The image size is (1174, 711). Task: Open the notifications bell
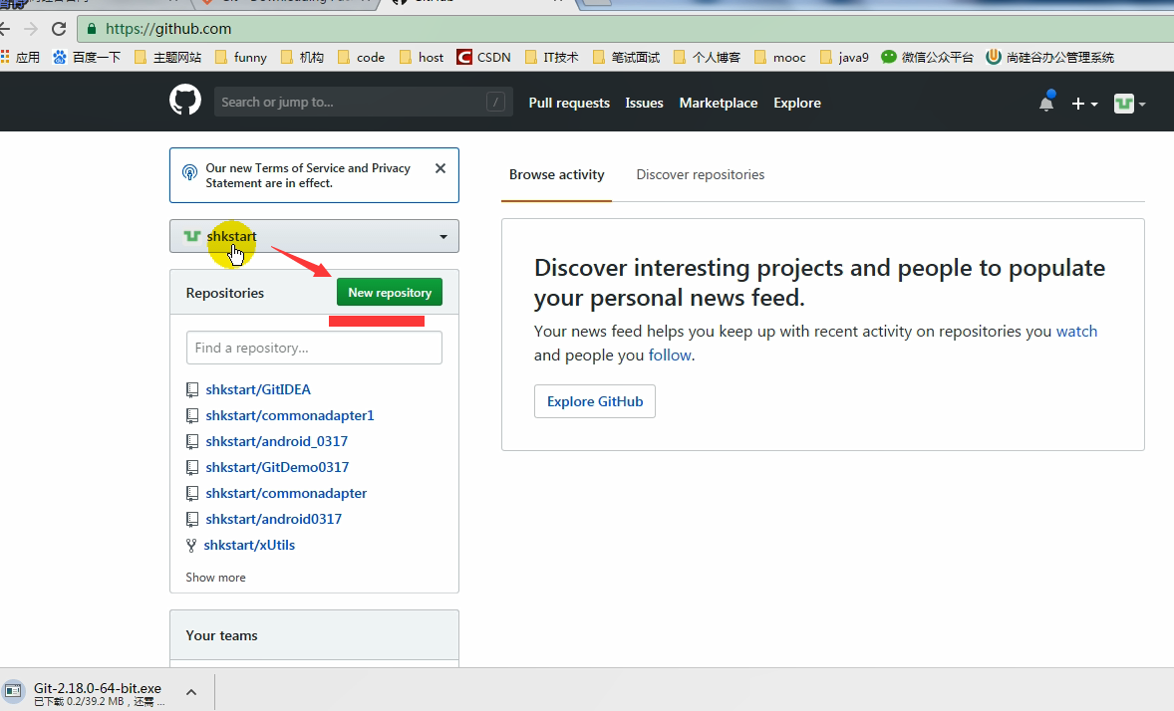point(1046,103)
